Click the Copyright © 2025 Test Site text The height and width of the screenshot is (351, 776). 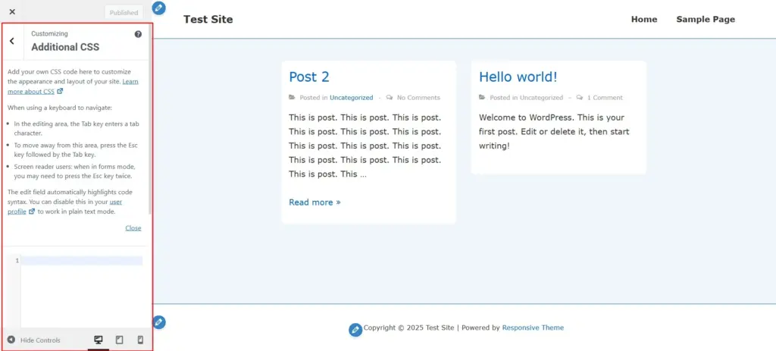pyautogui.click(x=408, y=327)
